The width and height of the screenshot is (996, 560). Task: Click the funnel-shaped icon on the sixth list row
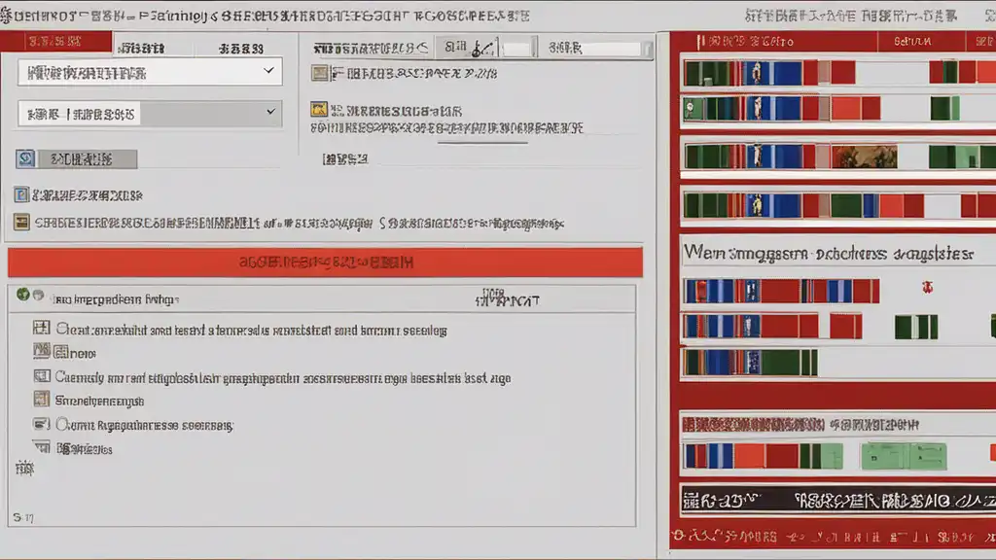[x=42, y=447]
